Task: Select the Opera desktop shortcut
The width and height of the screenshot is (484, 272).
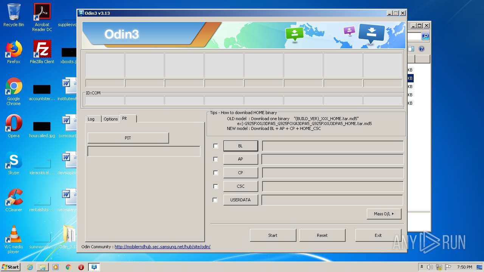Action: [x=14, y=126]
